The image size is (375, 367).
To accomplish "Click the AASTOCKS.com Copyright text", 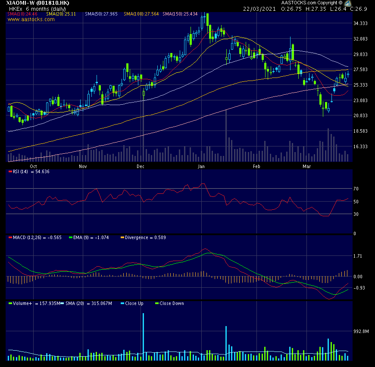I will pyautogui.click(x=312, y=3).
